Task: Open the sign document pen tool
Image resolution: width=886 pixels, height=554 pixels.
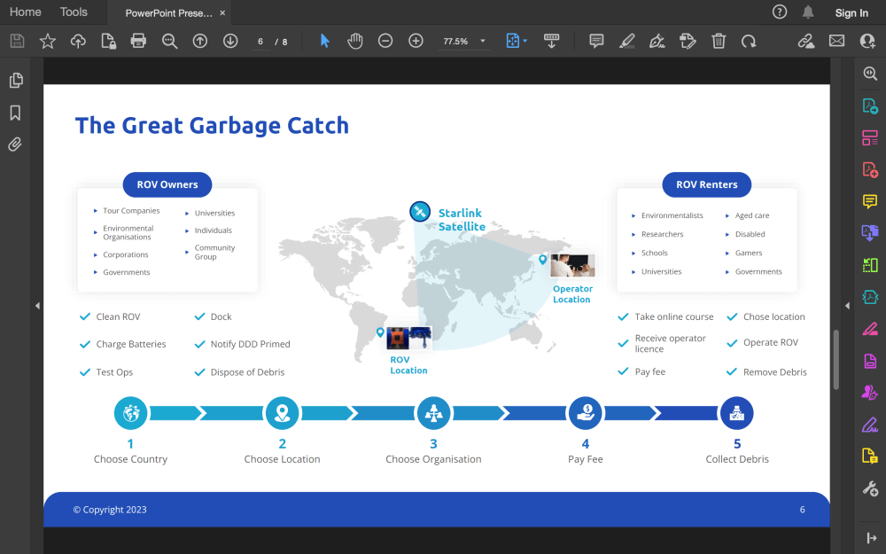Action: click(657, 41)
